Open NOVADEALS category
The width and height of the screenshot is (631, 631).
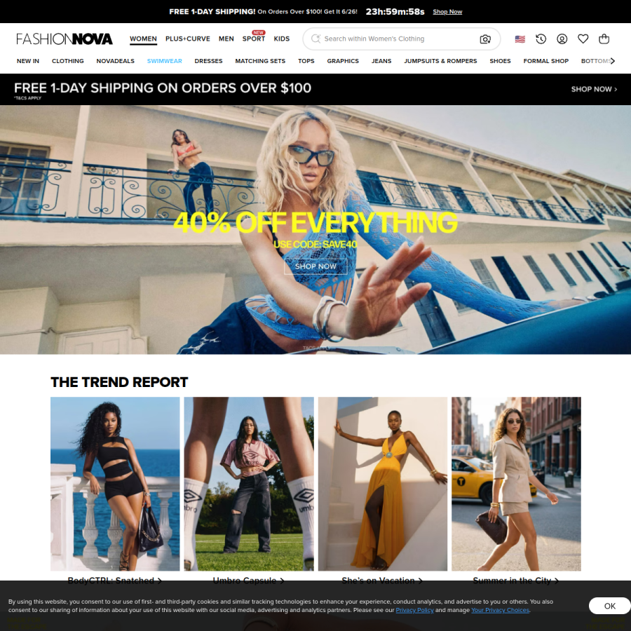tap(115, 61)
